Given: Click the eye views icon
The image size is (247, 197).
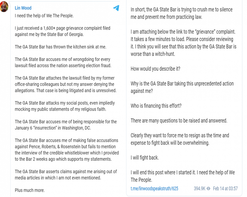Looking at the screenshot, I should (x=208, y=189).
